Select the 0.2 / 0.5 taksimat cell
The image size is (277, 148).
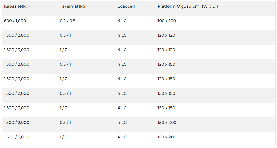[68, 21]
